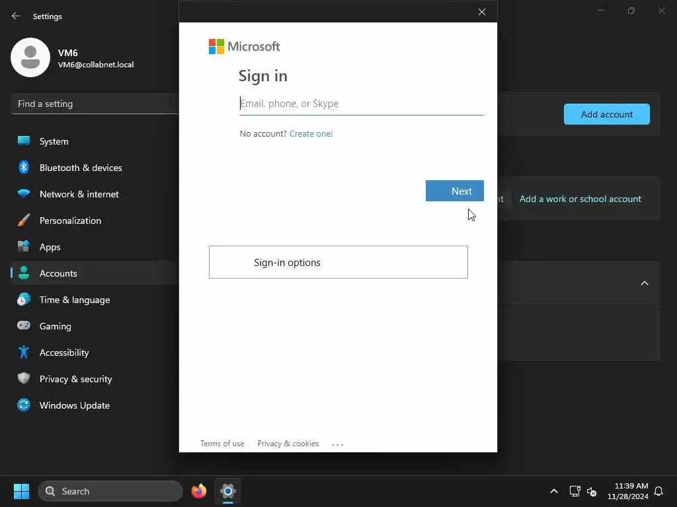Open System in the sidebar
Screen dimensions: 677x507
(x=95, y=141)
